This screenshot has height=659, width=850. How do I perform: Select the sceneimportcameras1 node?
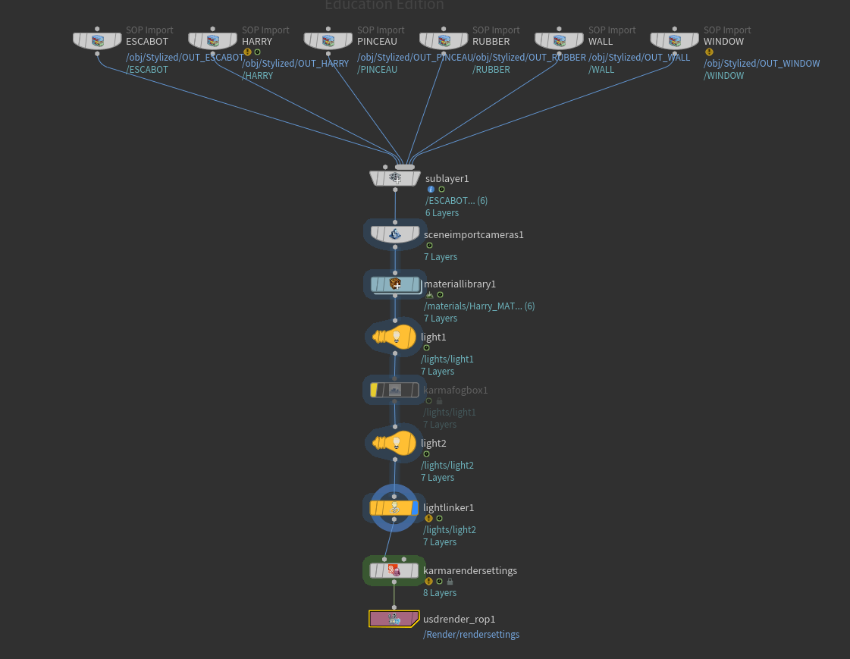[394, 234]
